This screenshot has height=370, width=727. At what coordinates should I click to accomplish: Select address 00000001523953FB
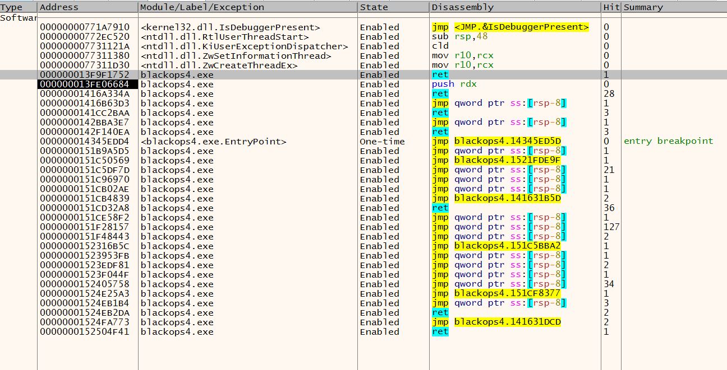point(85,256)
